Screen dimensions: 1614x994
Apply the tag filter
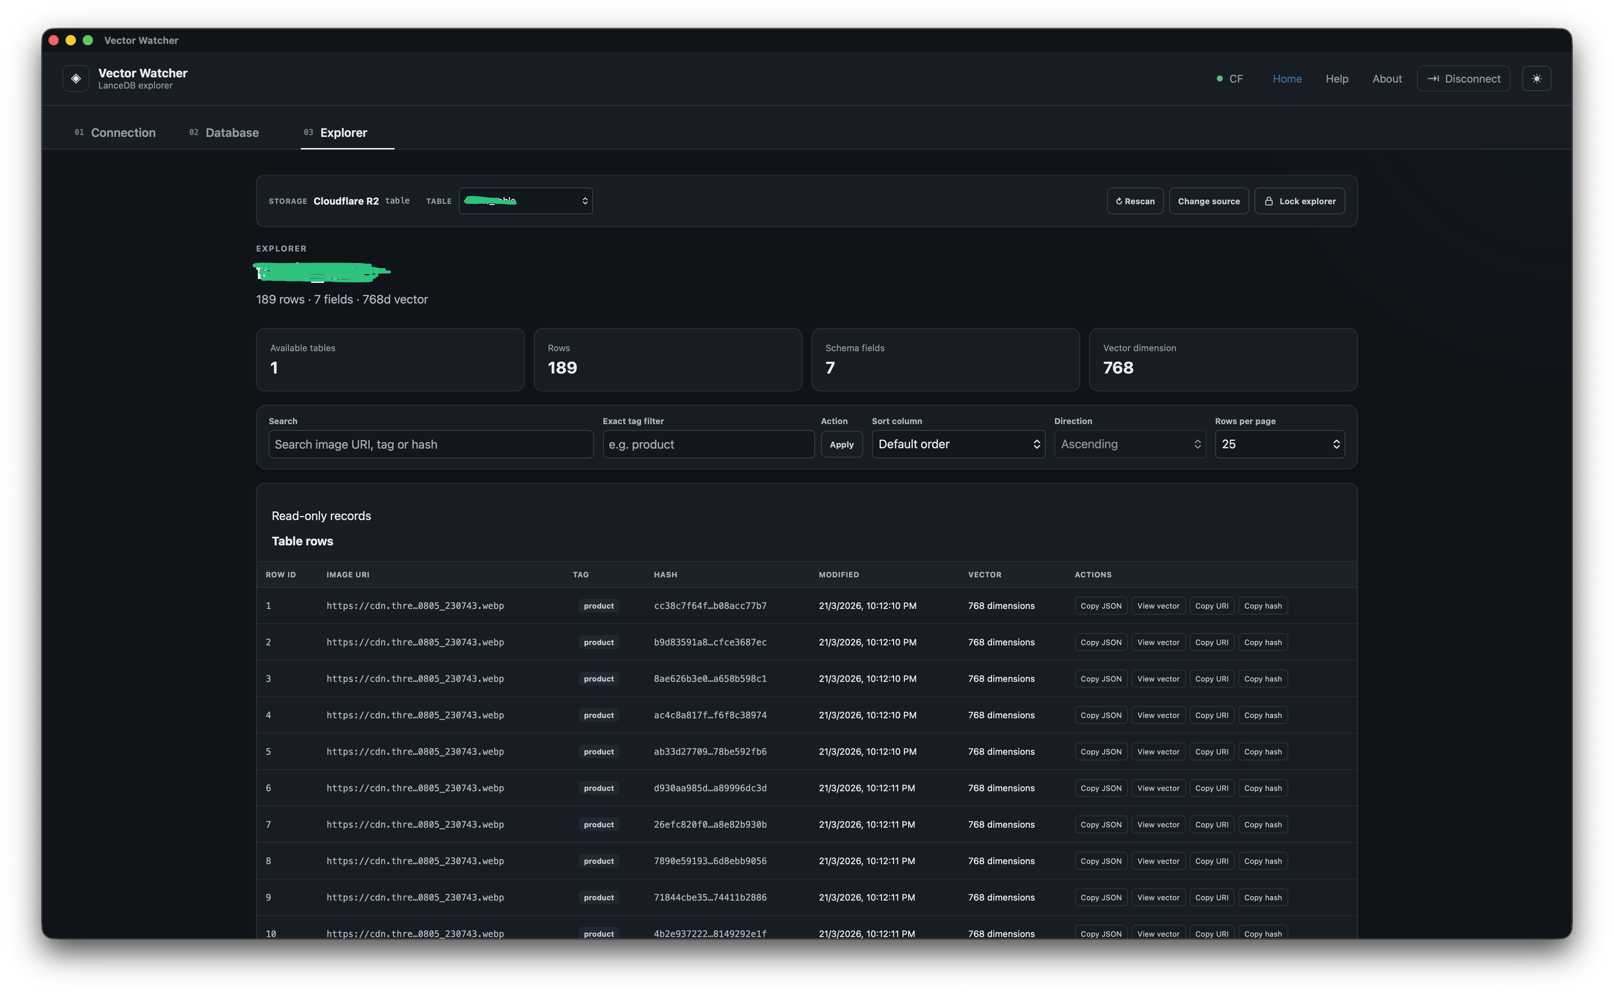[841, 445]
